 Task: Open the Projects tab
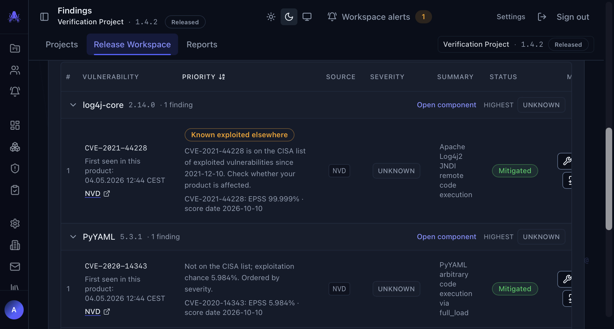point(62,44)
